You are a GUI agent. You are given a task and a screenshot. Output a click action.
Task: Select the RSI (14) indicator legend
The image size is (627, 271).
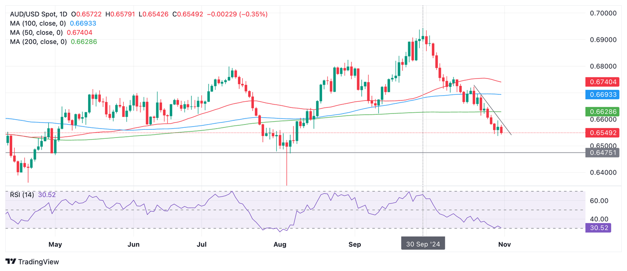pyautogui.click(x=22, y=195)
